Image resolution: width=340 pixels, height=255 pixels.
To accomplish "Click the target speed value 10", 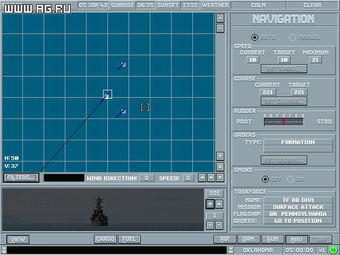I will (x=284, y=60).
